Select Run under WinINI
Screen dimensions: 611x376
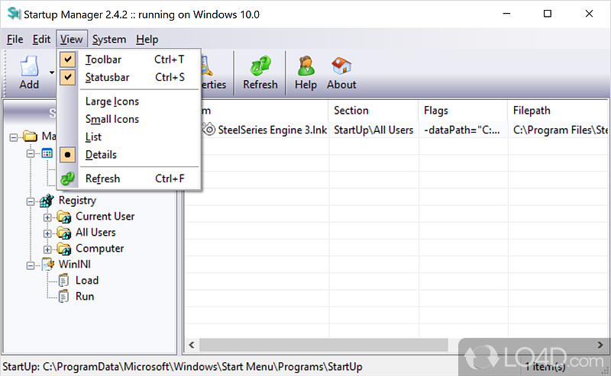point(85,296)
